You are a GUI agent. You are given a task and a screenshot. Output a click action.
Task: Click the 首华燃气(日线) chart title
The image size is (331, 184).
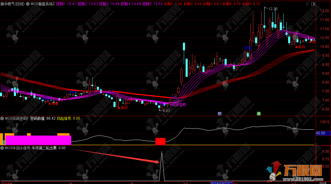(x=12, y=4)
